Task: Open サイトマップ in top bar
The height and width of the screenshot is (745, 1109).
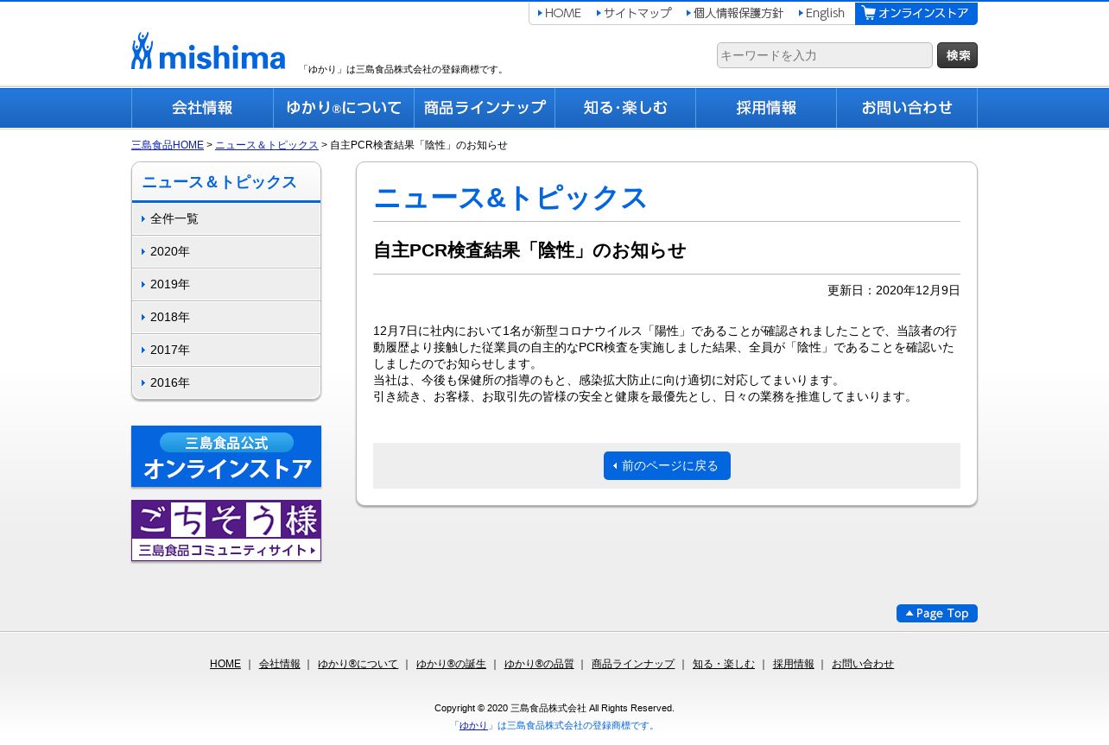Action: [633, 13]
